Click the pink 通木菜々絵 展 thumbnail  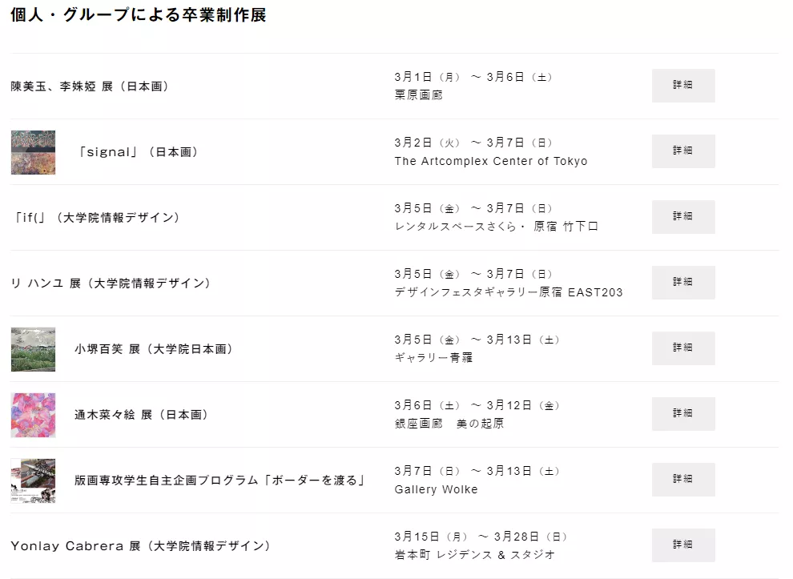33,415
